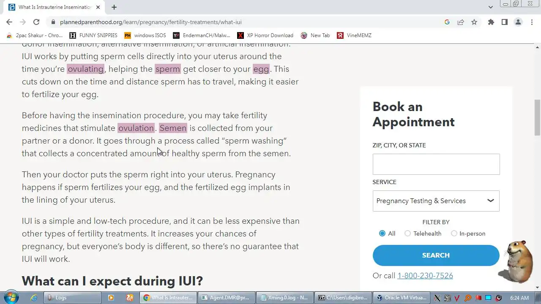
Task: Open the media player taskbar icon
Action: pyautogui.click(x=111, y=298)
